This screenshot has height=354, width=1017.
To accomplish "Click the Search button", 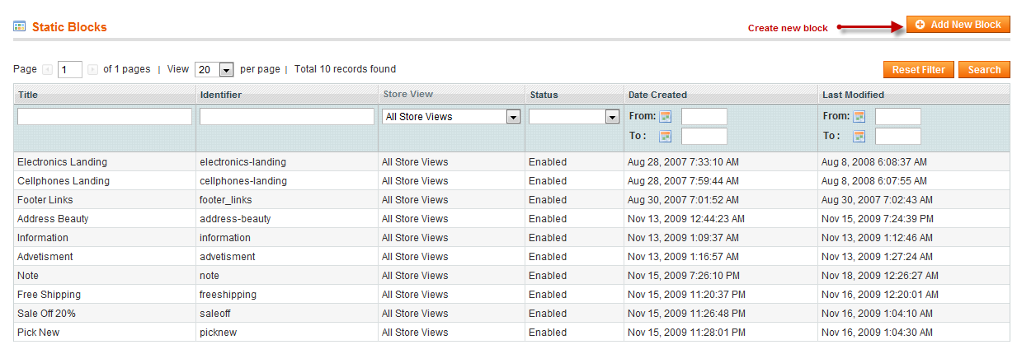I will tap(984, 70).
